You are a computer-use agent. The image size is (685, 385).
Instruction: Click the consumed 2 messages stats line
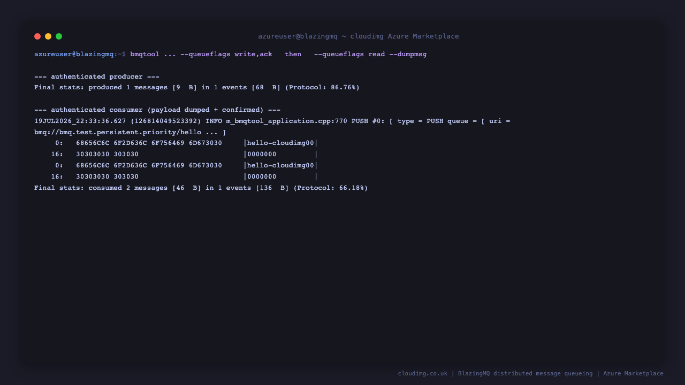point(201,188)
